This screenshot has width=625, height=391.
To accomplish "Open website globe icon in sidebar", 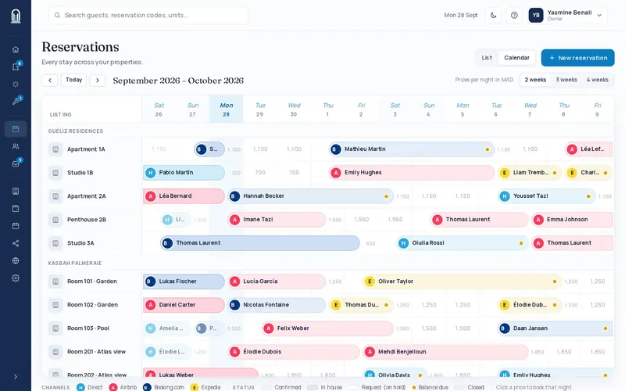I will tap(16, 260).
